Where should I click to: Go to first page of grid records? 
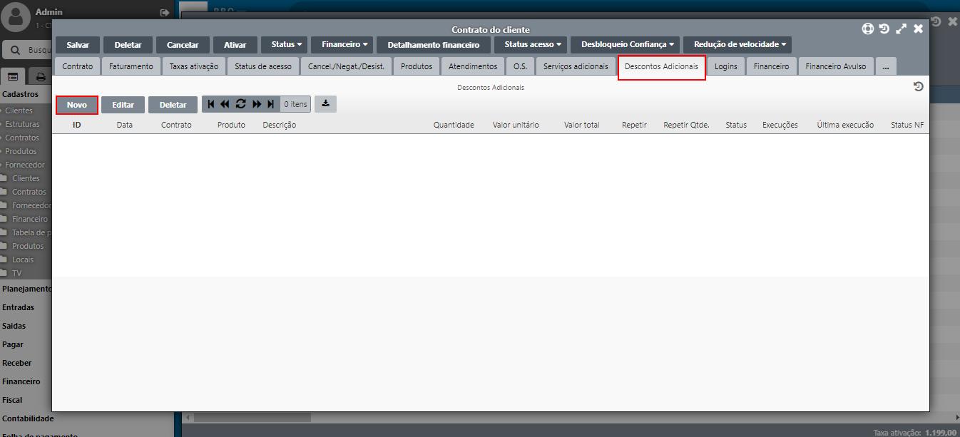tap(210, 104)
